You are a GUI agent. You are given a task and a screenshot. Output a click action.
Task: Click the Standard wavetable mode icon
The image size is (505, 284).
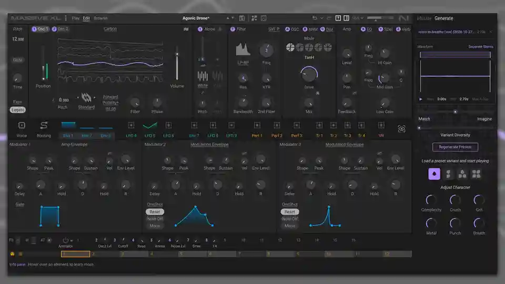point(86,98)
